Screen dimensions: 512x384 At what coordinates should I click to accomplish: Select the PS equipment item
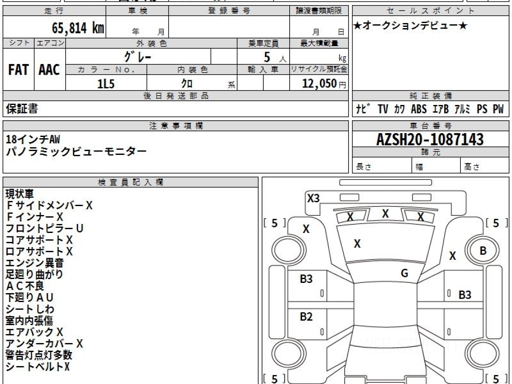[x=482, y=109]
